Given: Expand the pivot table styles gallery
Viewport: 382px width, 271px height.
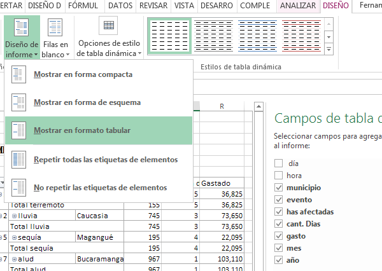Looking at the screenshot, I should 329,50.
